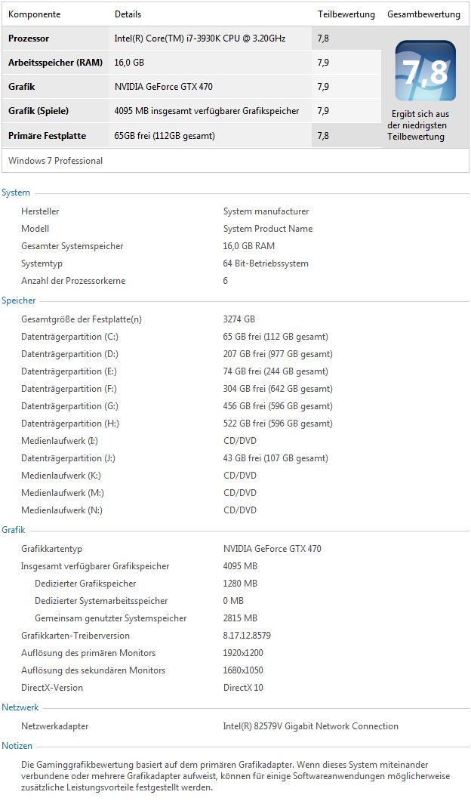Click the Komponente column header

coord(34,14)
